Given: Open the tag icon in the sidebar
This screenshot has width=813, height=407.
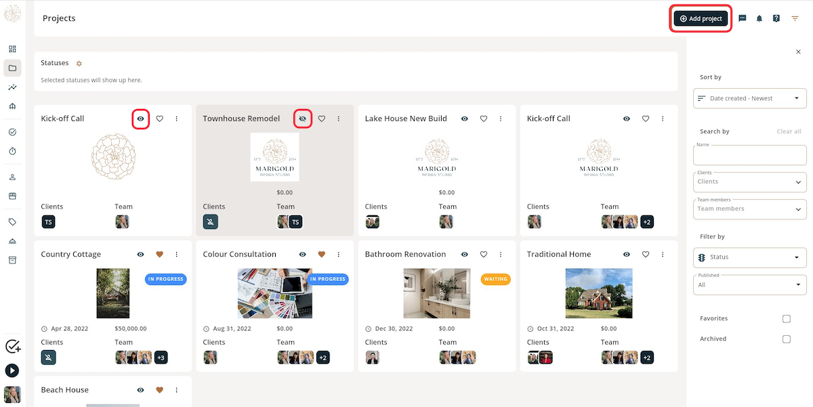Looking at the screenshot, I should click(x=12, y=222).
